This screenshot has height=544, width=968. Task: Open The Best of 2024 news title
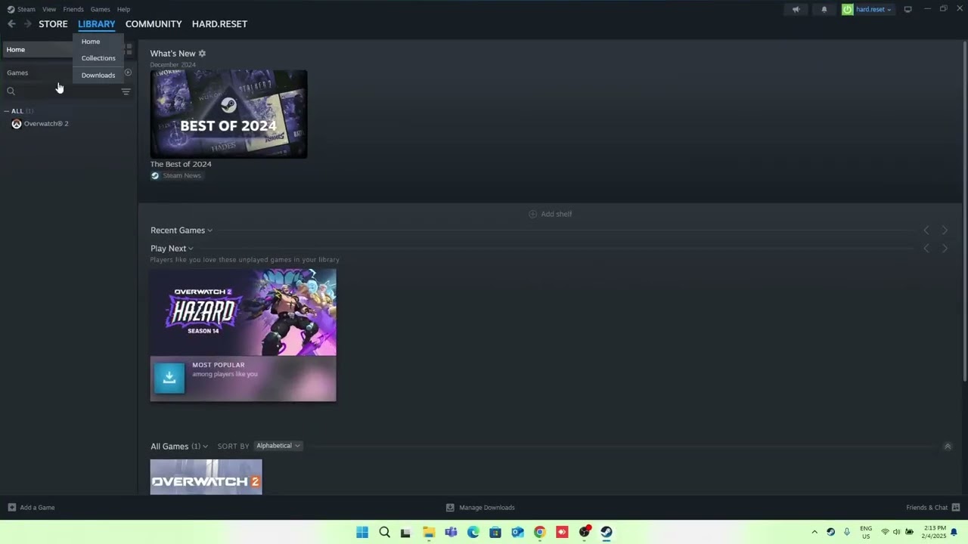(x=181, y=164)
